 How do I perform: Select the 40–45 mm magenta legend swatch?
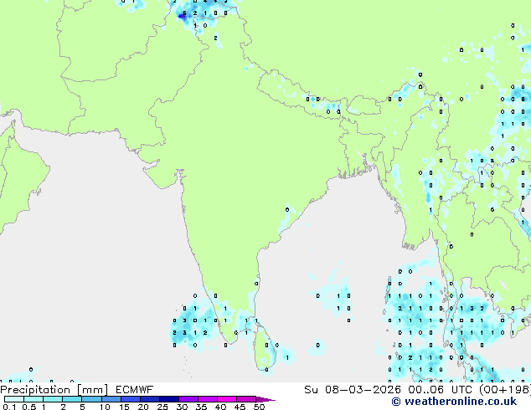tap(227, 399)
